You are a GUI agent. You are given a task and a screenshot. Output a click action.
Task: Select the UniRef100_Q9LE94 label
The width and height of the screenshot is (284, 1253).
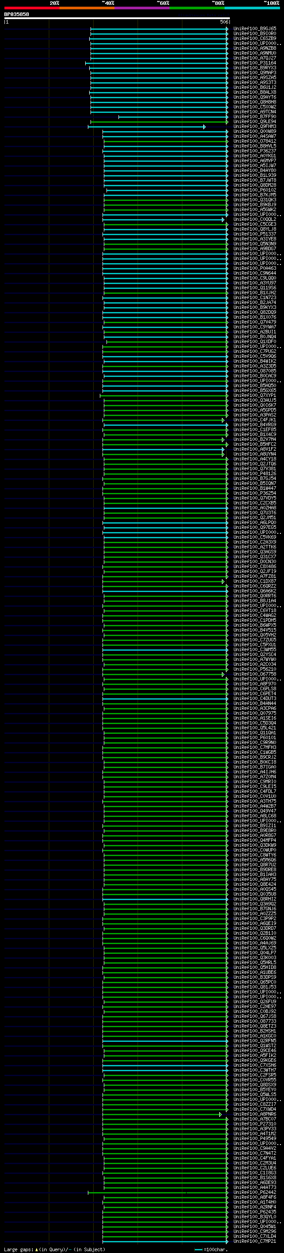255,122
